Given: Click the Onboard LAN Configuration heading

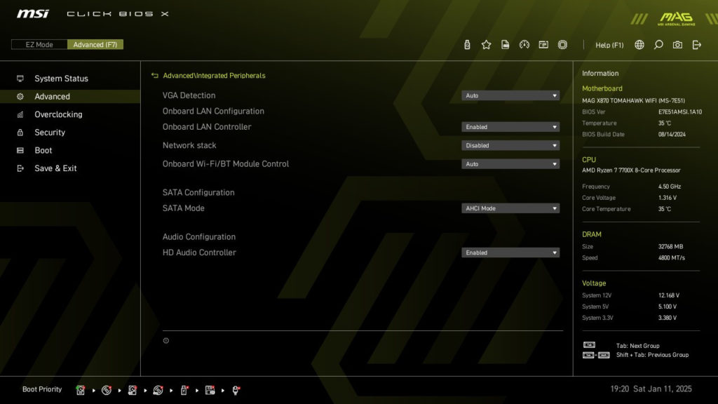Looking at the screenshot, I should 213,111.
